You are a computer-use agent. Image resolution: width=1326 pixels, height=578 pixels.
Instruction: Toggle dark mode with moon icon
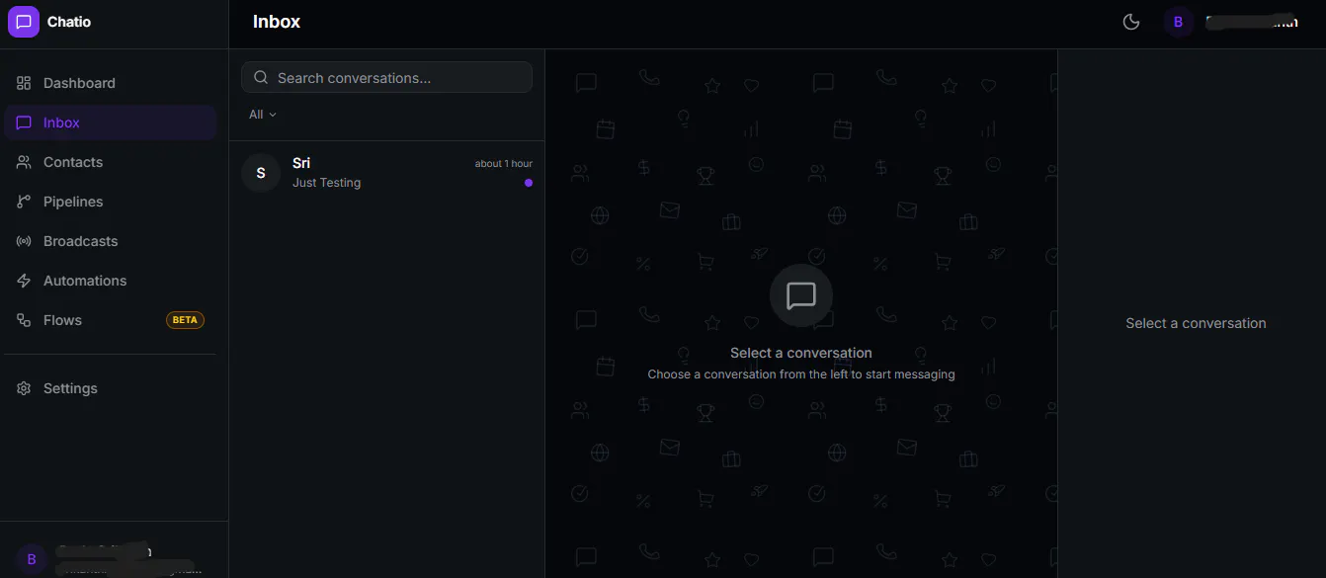pos(1131,22)
